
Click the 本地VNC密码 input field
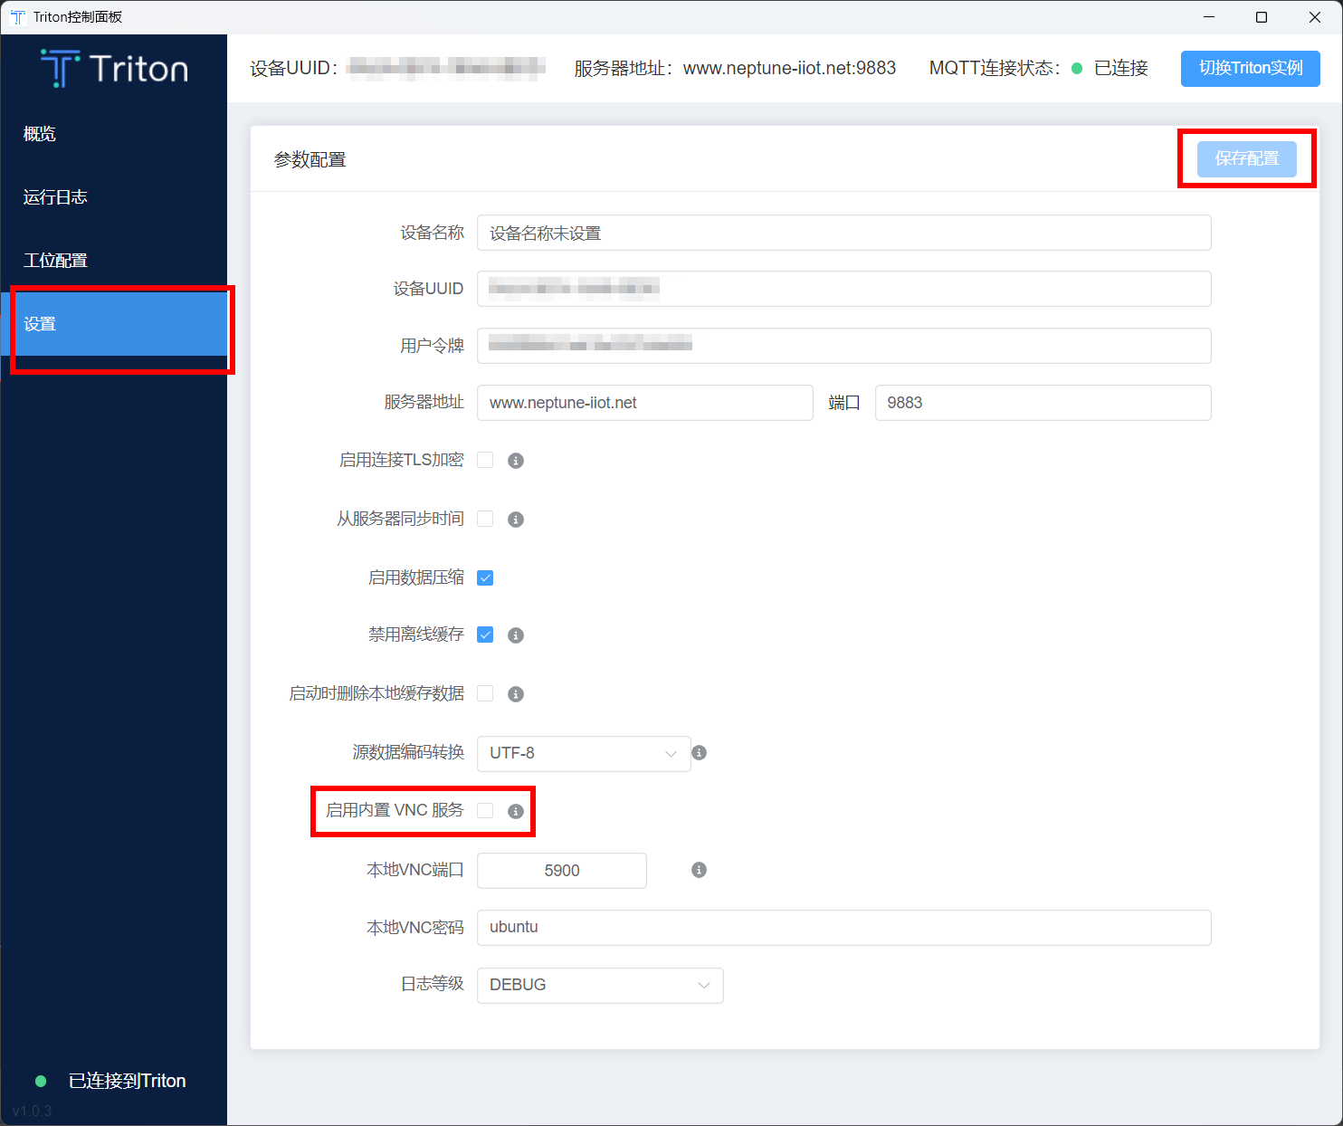(x=843, y=927)
